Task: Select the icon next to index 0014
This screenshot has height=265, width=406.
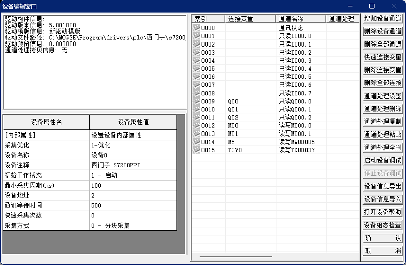Action: (x=196, y=142)
